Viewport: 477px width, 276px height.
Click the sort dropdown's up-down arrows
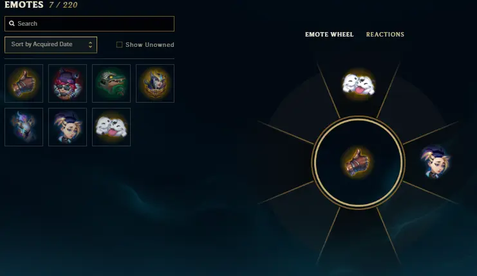[90, 45]
